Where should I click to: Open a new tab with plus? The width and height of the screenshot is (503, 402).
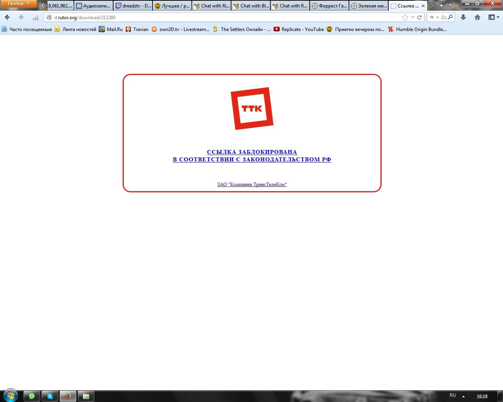(441, 5)
